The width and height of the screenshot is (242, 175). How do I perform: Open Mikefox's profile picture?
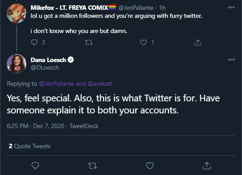pyautogui.click(x=17, y=13)
